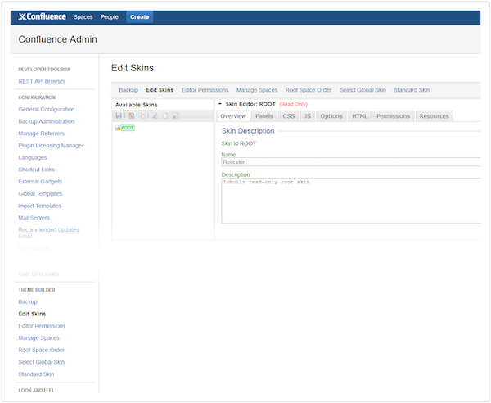Image resolution: width=491 pixels, height=403 pixels.
Task: Click the delete skin red-X page icon
Action: [175, 116]
